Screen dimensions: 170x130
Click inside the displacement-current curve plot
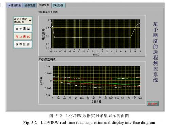coord(96,34)
